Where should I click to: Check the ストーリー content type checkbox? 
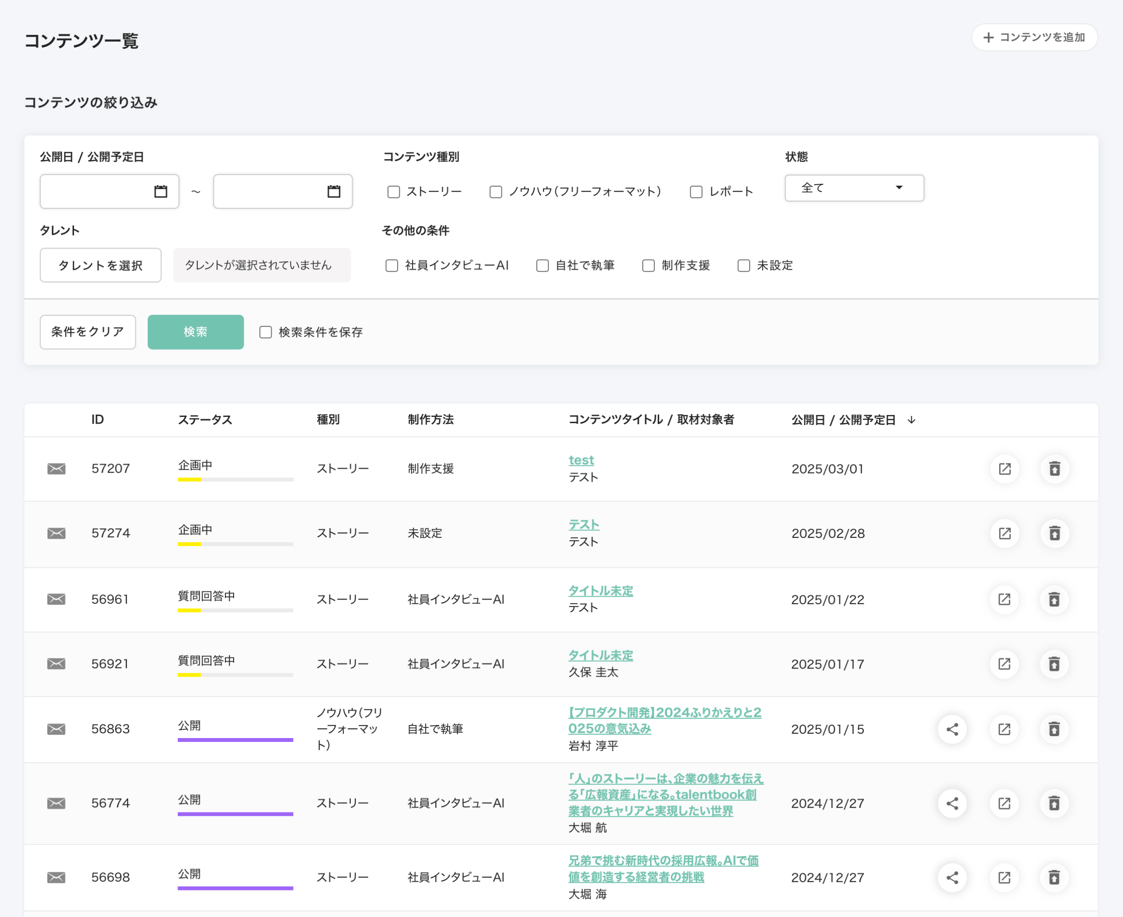[x=394, y=192]
